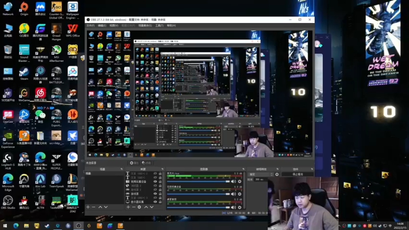
Task: Toggle the lock on the 游戏源 source
Action: coord(160,194)
